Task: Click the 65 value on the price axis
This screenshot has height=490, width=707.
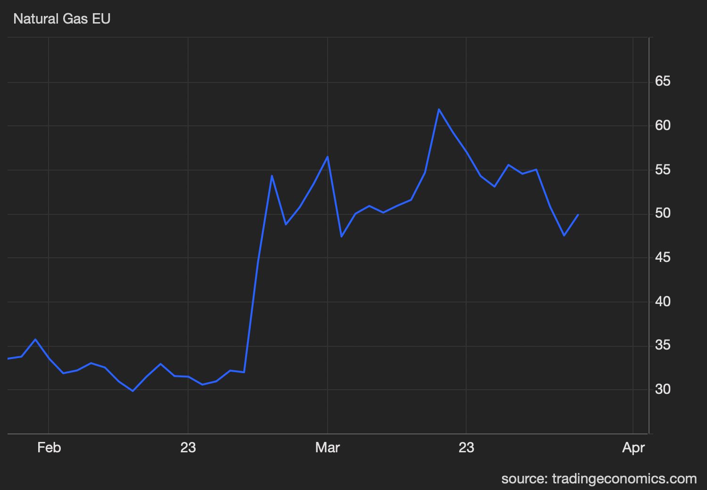Action: [662, 82]
